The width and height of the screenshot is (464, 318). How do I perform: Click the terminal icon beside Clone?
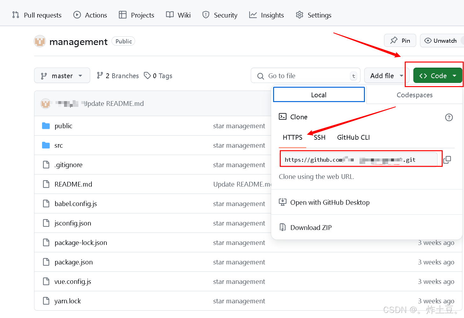(282, 116)
